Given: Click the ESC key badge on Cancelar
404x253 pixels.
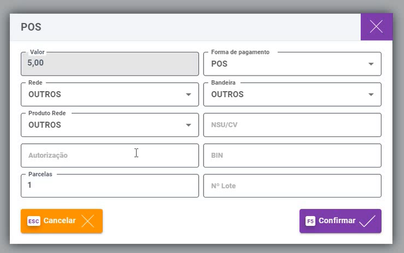Looking at the screenshot, I should click(34, 221).
